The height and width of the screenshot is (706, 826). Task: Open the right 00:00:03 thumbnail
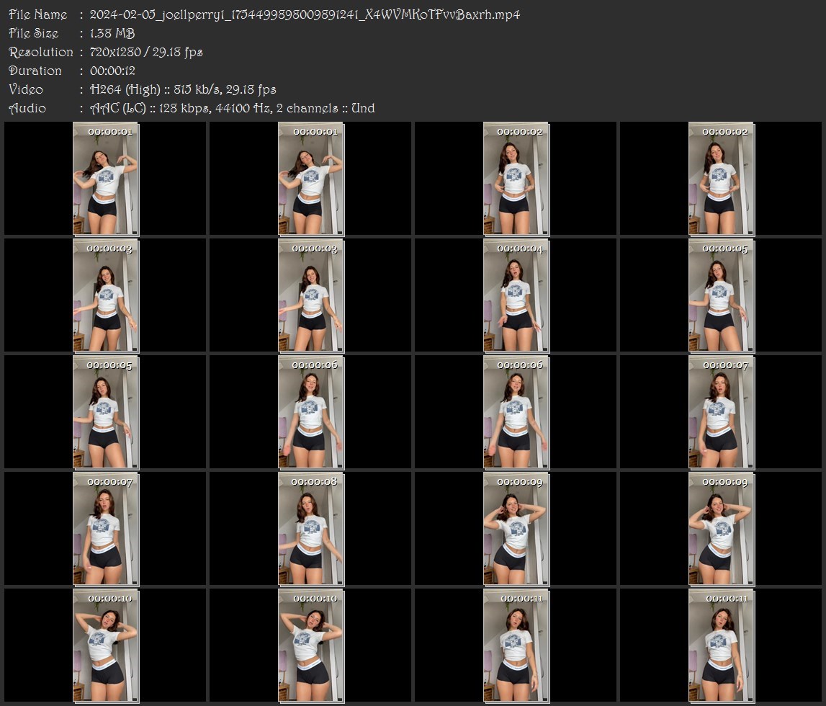(311, 295)
